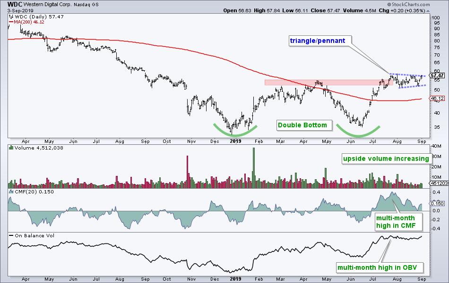
Task: Click the 2019 label on bottom axis
Action: pos(236,279)
